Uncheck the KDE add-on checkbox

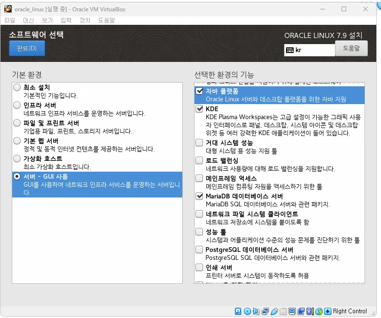[199, 109]
